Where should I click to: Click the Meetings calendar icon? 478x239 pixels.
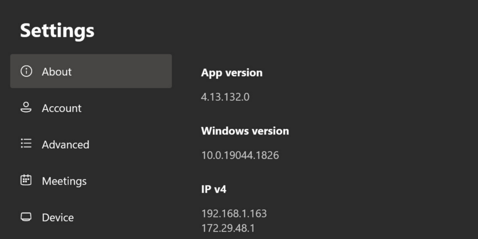pos(26,180)
